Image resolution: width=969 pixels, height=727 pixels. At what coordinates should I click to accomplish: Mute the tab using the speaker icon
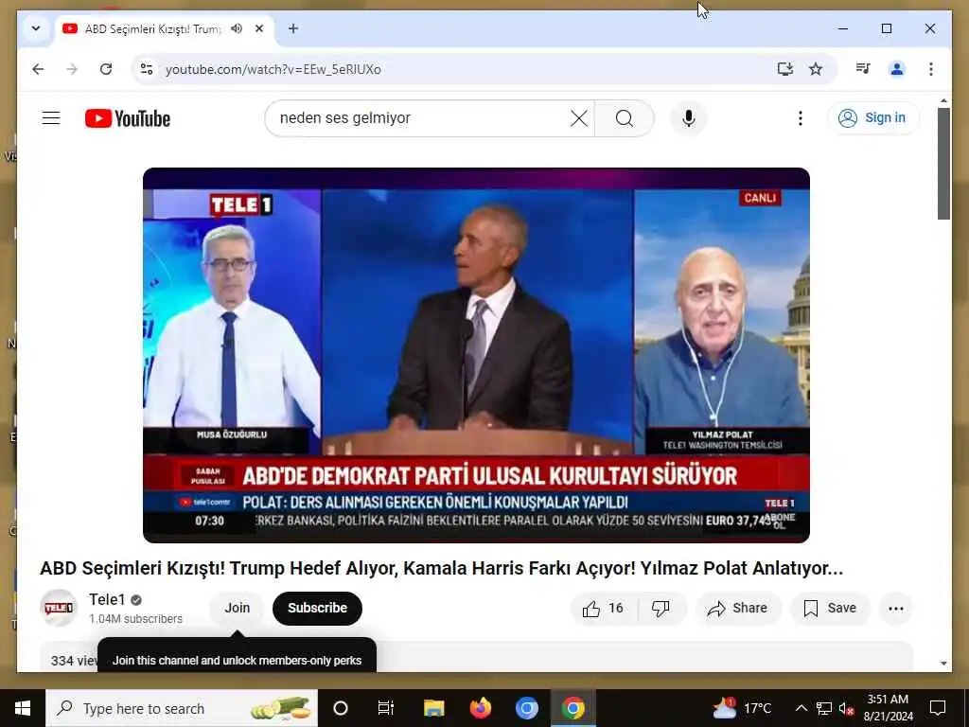click(236, 28)
